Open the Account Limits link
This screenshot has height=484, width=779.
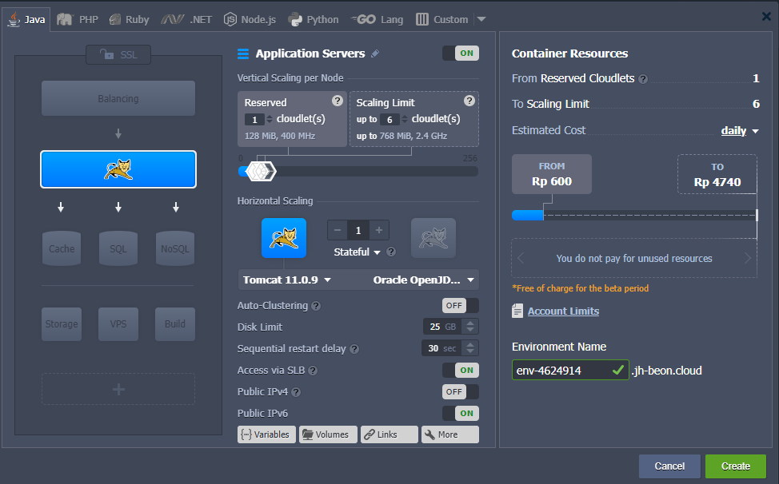tap(563, 311)
